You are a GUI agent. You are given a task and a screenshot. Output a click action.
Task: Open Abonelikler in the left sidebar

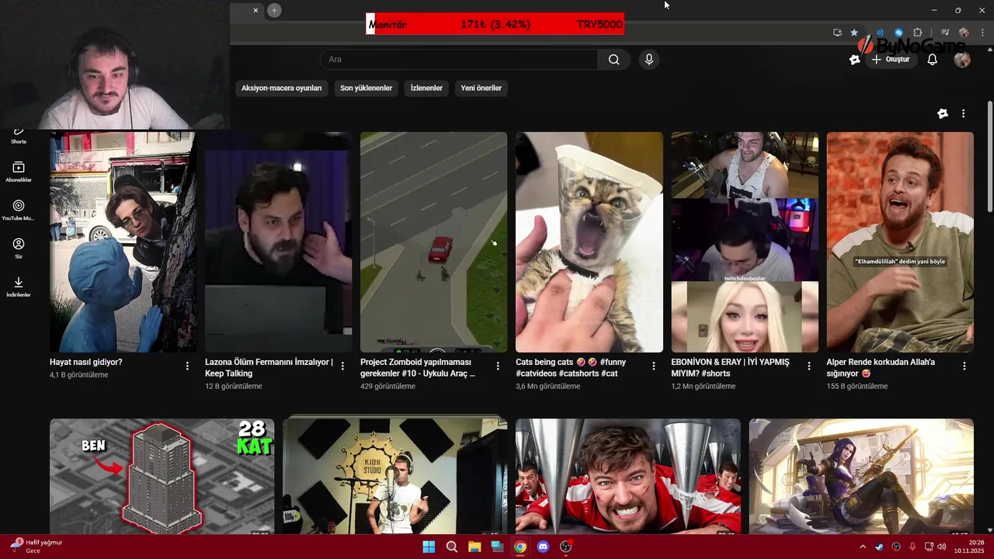(19, 172)
